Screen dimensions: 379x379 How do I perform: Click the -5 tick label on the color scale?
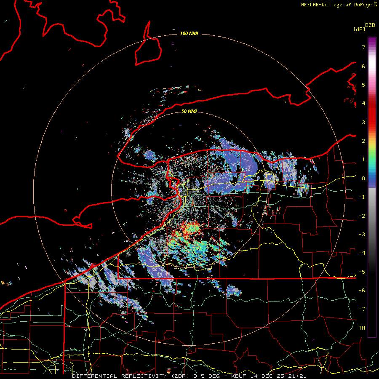(x=362, y=272)
